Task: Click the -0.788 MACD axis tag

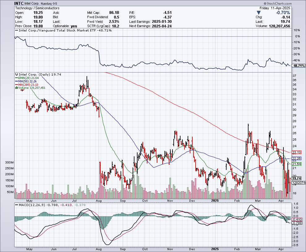Action: click(x=297, y=223)
